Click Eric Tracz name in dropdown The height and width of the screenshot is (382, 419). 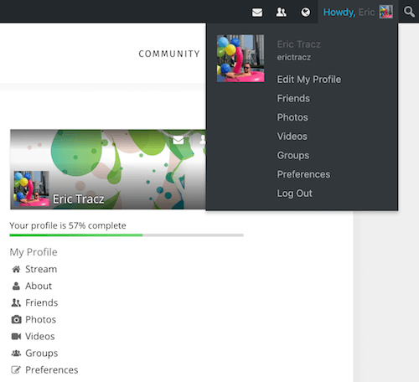click(298, 44)
